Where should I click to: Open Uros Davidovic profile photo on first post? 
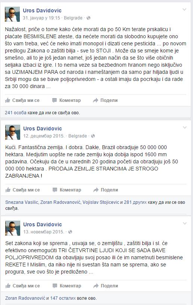pos(12,14)
